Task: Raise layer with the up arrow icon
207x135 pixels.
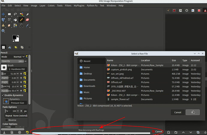Action: [183, 132]
